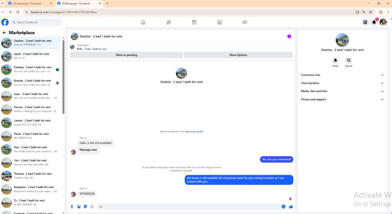This screenshot has height=214, width=392.
Task: Mute the conversation with the bell icon
Action: click(x=335, y=60)
